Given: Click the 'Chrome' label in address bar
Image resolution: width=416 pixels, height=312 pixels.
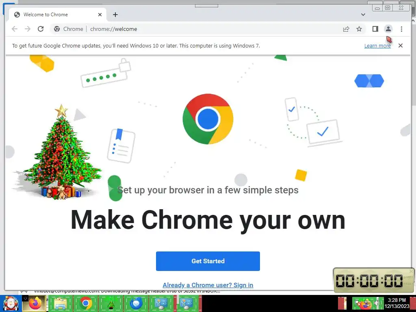Looking at the screenshot, I should [x=73, y=29].
